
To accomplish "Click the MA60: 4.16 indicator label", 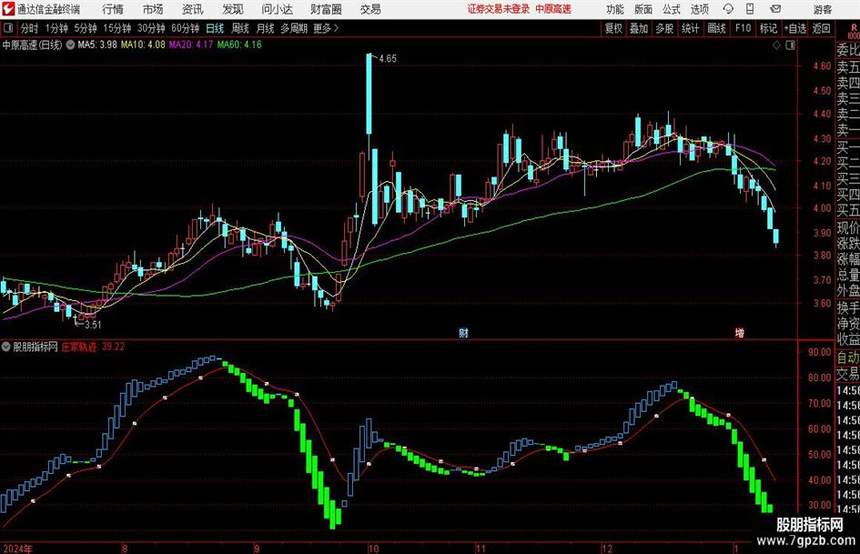I will click(239, 45).
